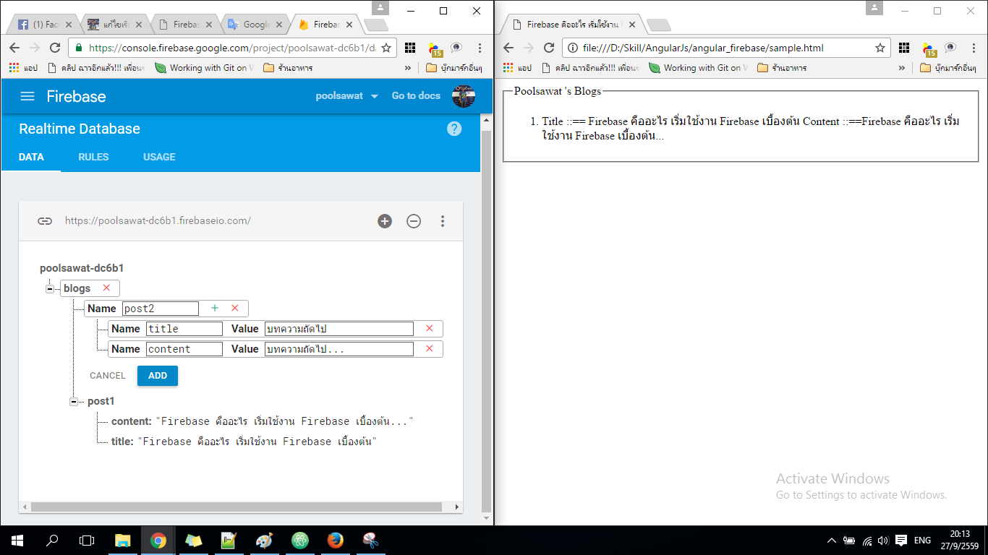Open the Windows Start menu
Screen dimensions: 988x555
(17, 540)
